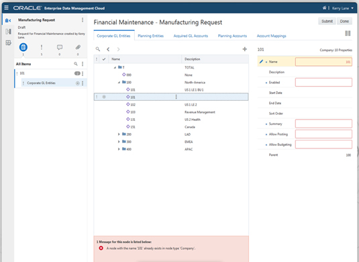Open the viewpoint layout sidebar icon

point(8,42)
